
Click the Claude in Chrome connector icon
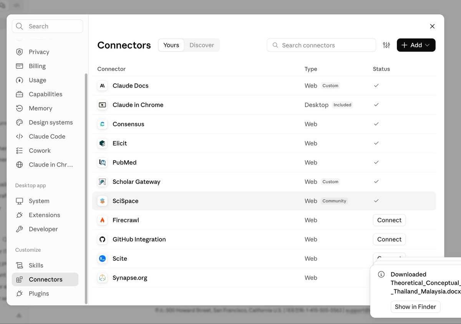coord(102,105)
